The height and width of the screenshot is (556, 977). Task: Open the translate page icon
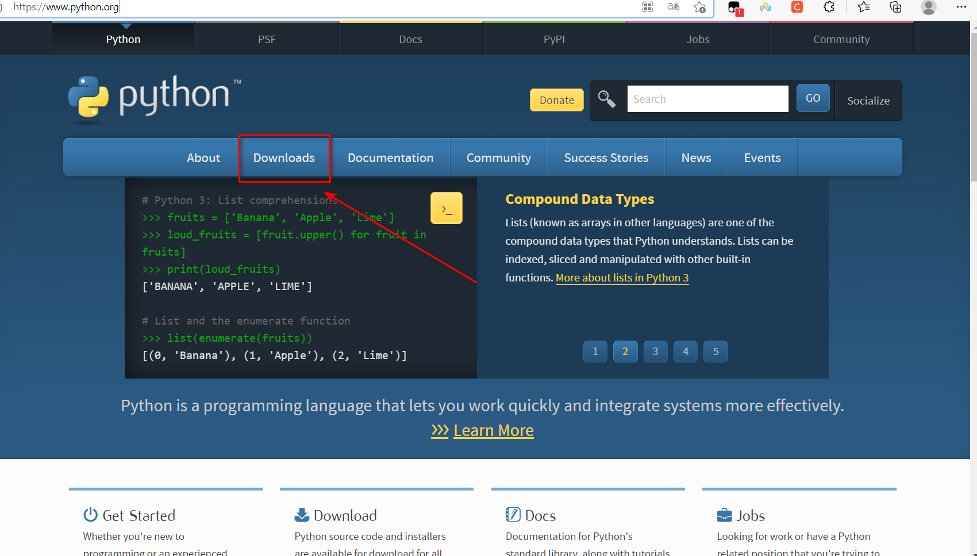point(674,7)
